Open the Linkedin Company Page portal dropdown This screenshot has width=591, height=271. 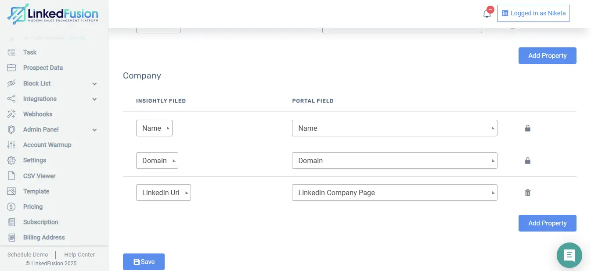point(394,193)
